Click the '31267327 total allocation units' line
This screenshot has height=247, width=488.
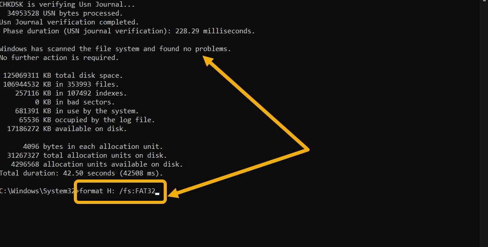87,155
